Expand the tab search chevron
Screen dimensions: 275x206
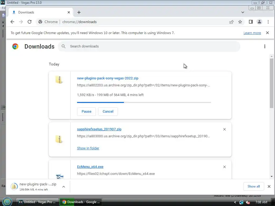pos(243,12)
